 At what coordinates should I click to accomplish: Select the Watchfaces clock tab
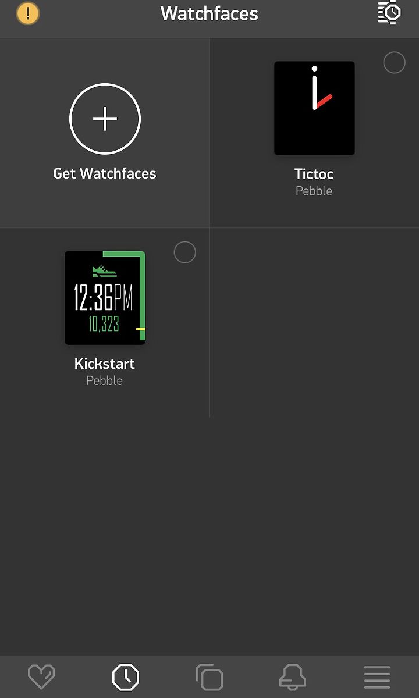coord(126,677)
